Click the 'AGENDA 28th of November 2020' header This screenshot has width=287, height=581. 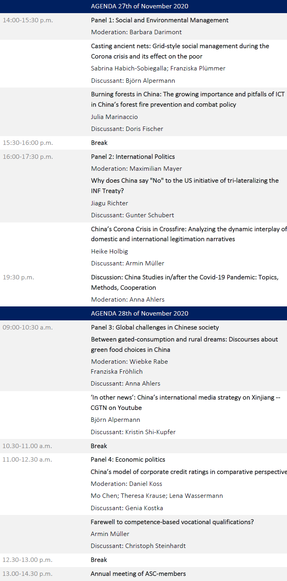click(140, 313)
